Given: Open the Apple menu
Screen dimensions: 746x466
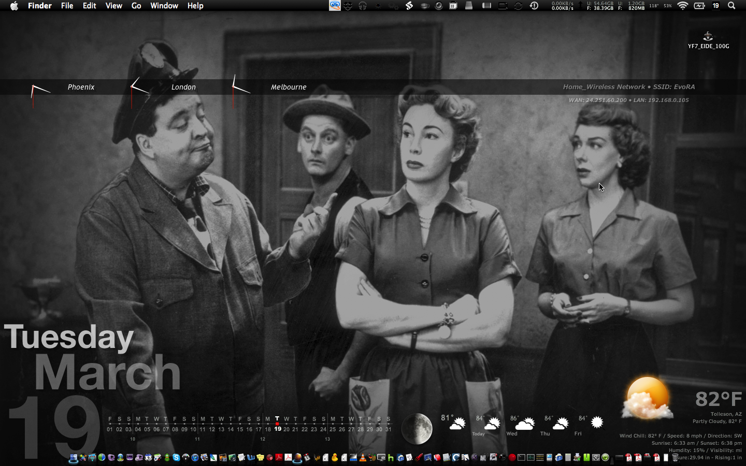Looking at the screenshot, I should [14, 6].
